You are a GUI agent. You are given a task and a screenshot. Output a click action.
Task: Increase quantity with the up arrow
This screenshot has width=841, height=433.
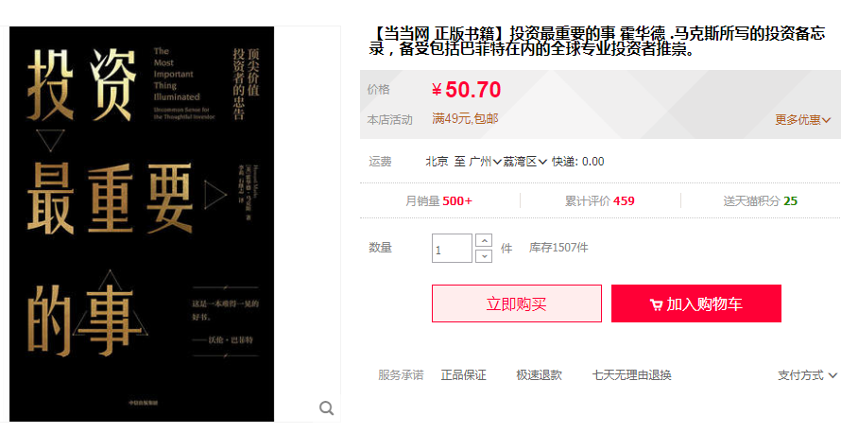pos(484,240)
